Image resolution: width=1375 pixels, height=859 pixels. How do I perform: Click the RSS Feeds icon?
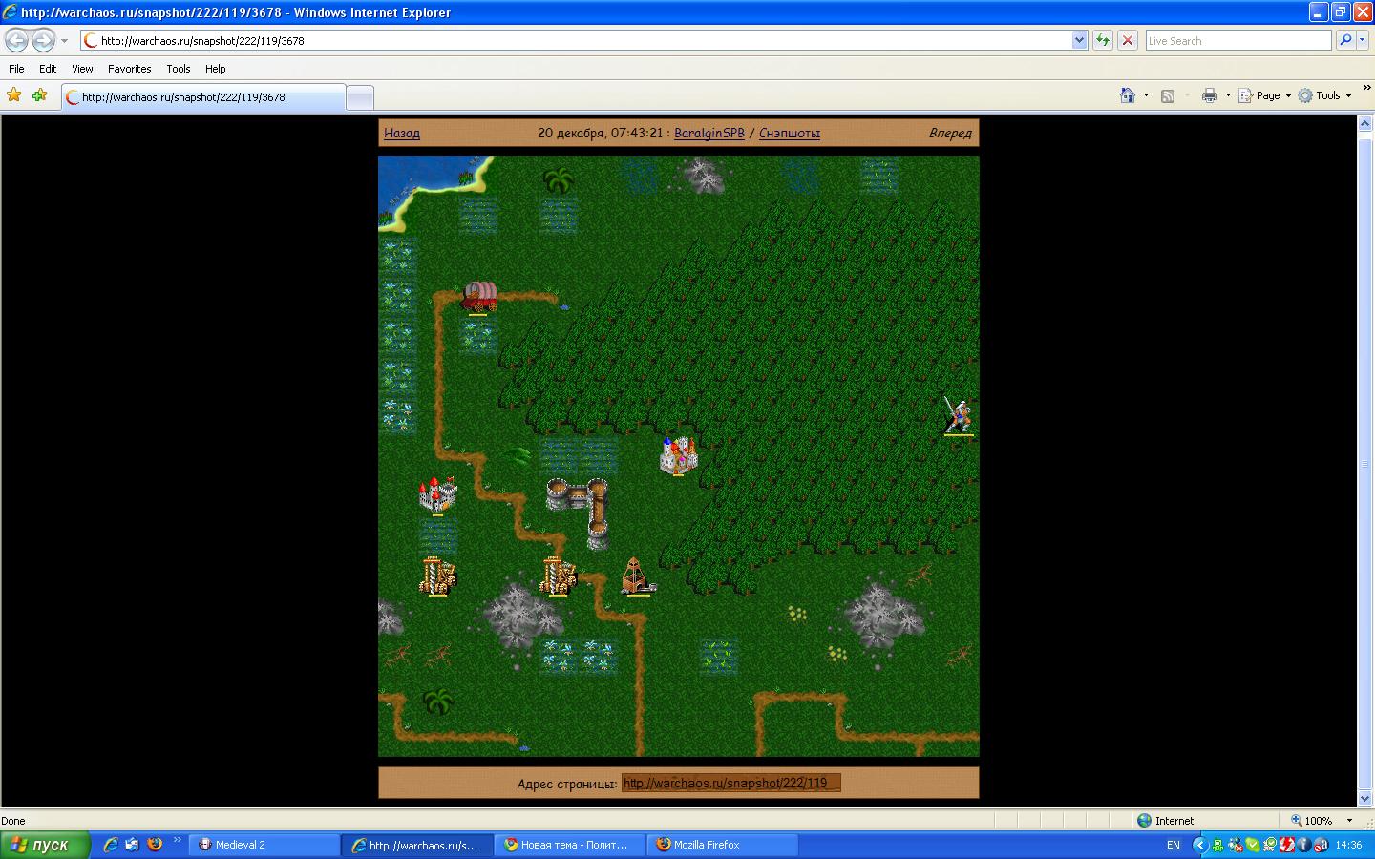1167,95
